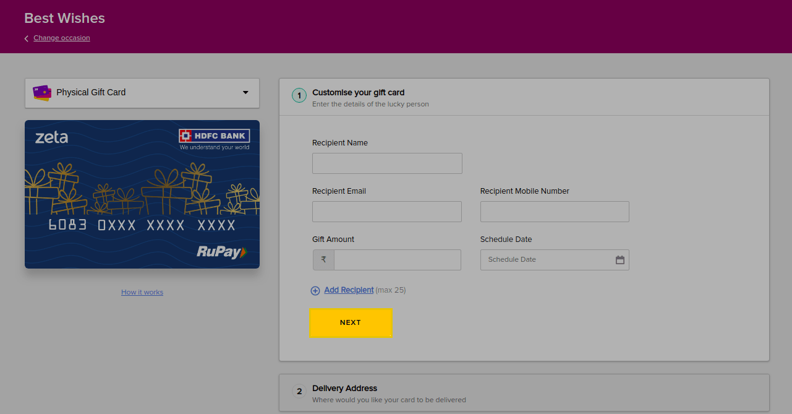The height and width of the screenshot is (414, 792).
Task: Click 'Enter the details of the lucky person' text
Action: [x=370, y=104]
